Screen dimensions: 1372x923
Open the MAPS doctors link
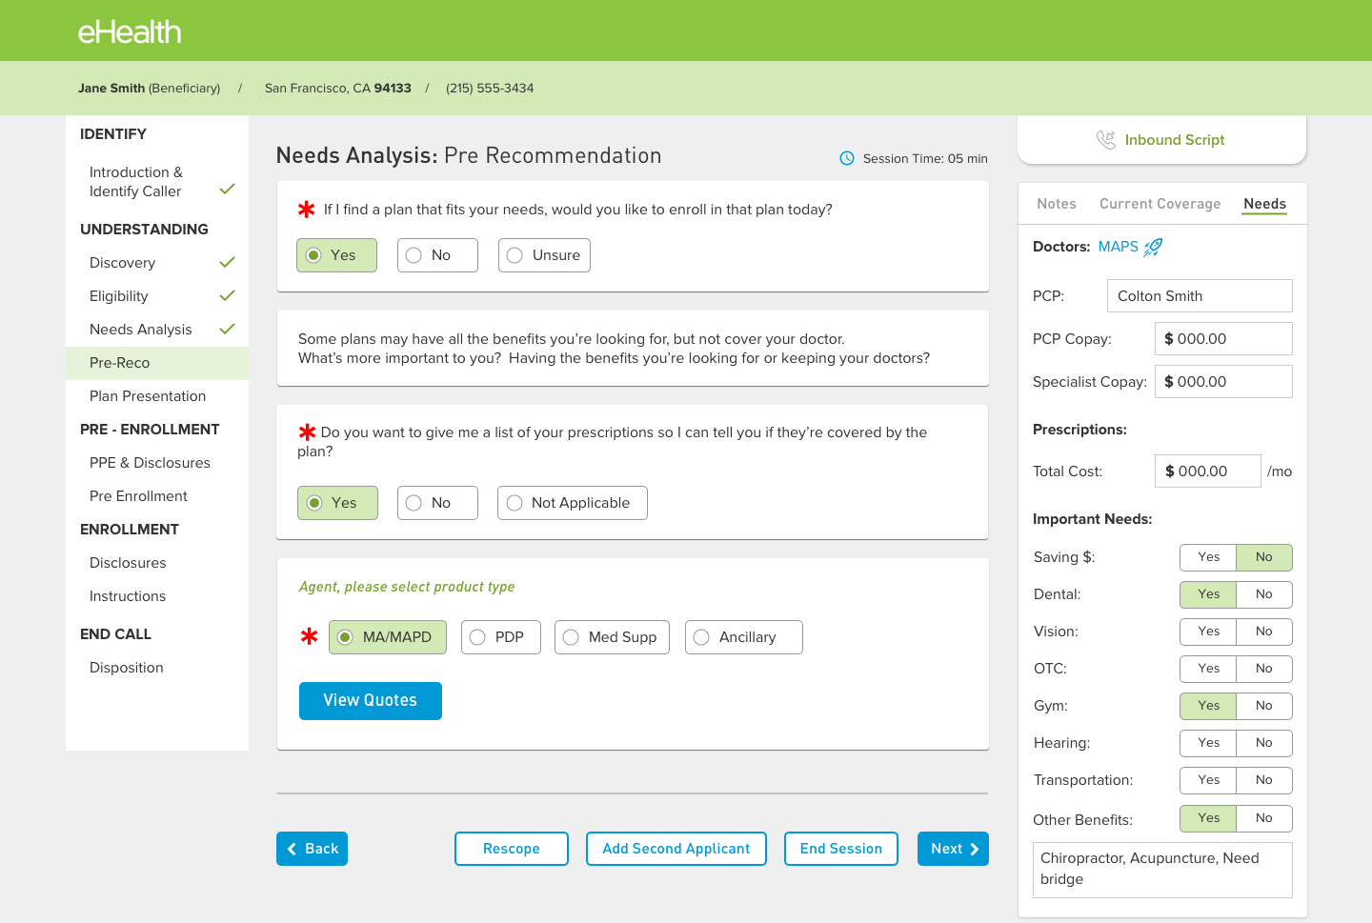coord(1118,247)
